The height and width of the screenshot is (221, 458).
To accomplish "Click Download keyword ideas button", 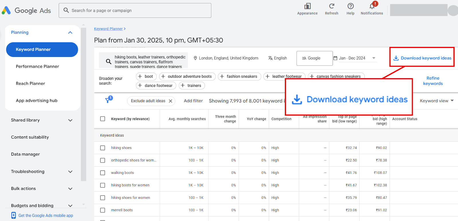I will (x=422, y=58).
